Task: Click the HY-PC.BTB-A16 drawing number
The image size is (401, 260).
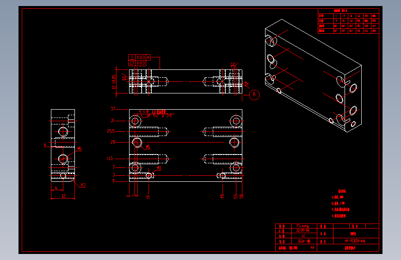Action: [x=355, y=241]
